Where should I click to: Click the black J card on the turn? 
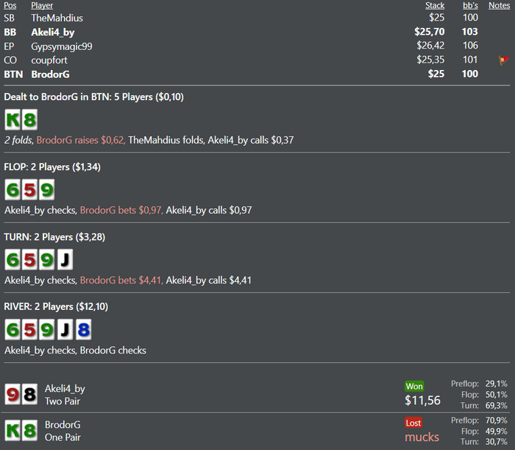coord(65,260)
